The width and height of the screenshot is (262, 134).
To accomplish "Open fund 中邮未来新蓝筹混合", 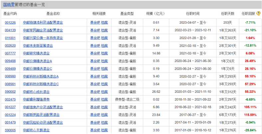I will (38, 46).
